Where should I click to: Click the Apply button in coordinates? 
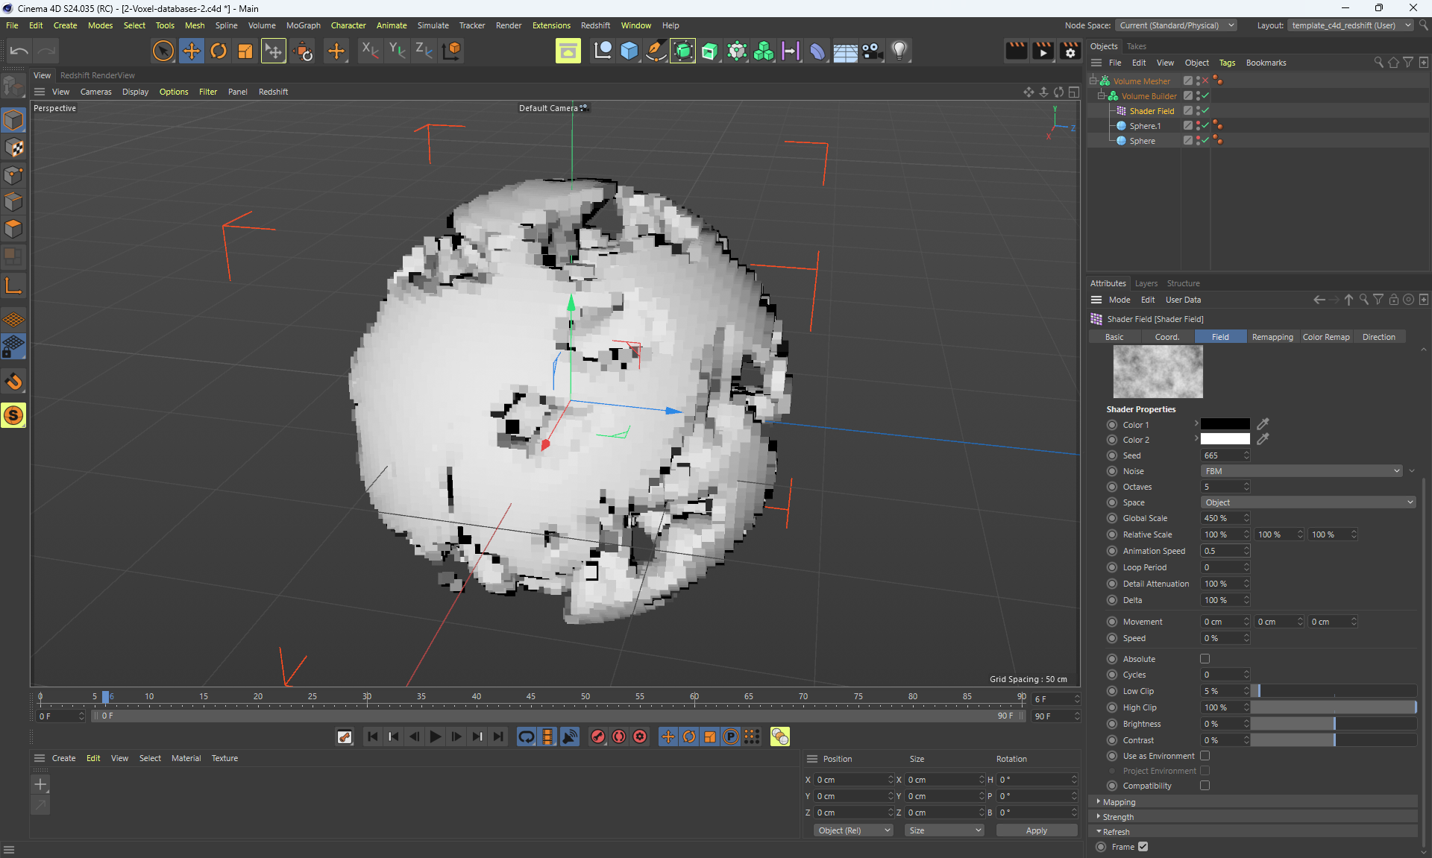click(x=1036, y=830)
